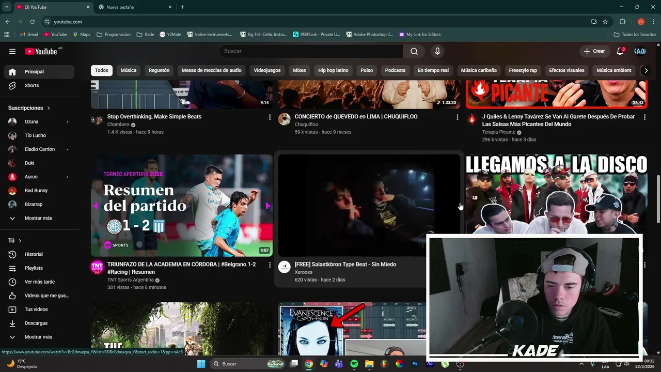The height and width of the screenshot is (372, 661).
Task: Focus the YouTube Buscar search field
Action: tap(311, 51)
